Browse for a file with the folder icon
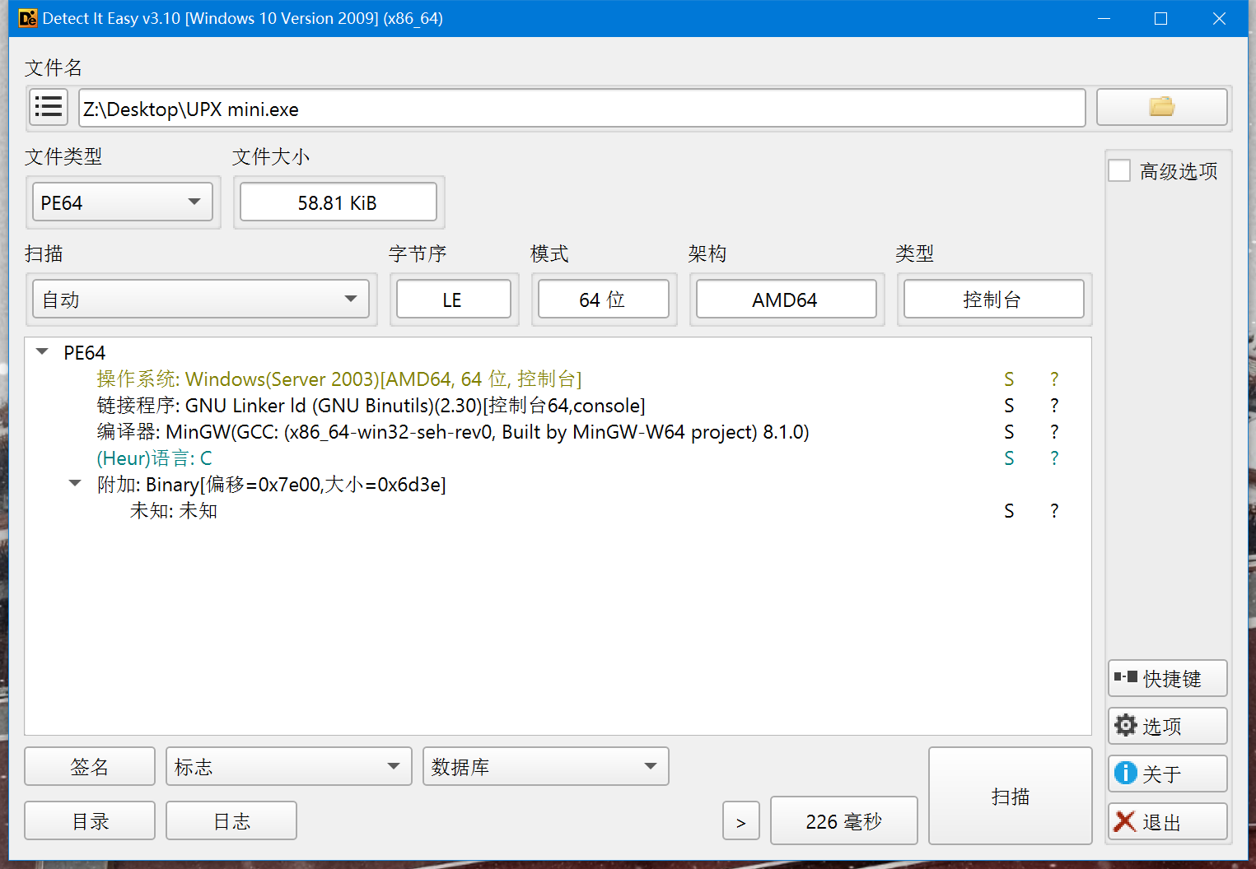 [x=1162, y=107]
